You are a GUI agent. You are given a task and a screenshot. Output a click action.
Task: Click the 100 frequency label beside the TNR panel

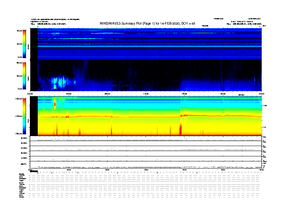click(265, 105)
